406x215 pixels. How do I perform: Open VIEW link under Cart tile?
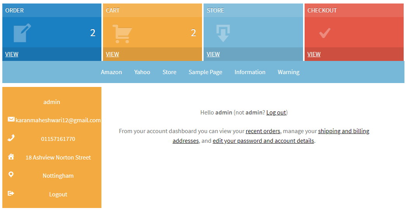point(112,54)
